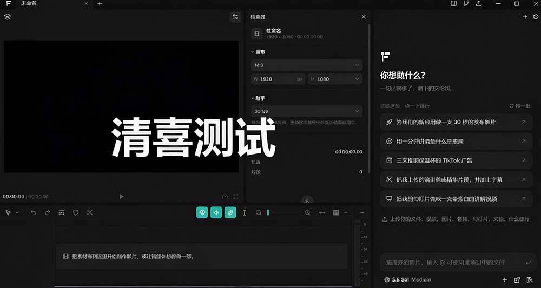Click the ripple edit lines icon
The height and width of the screenshot is (288, 541).
click(62, 212)
